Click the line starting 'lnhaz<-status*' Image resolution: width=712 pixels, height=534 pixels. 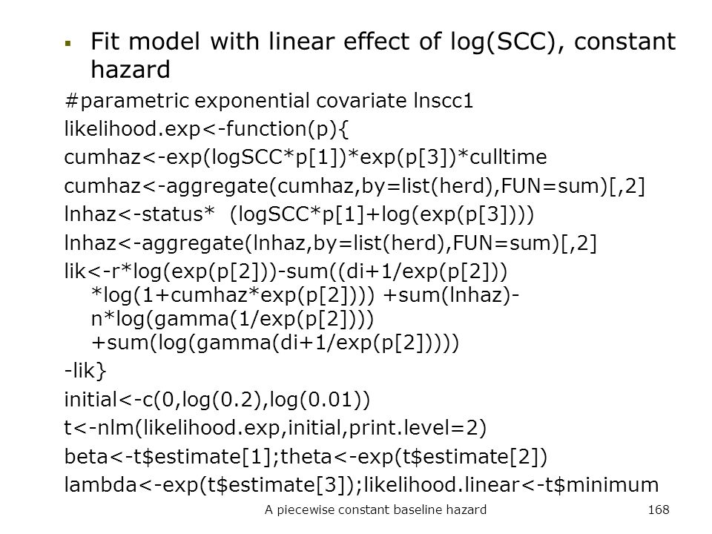299,214
